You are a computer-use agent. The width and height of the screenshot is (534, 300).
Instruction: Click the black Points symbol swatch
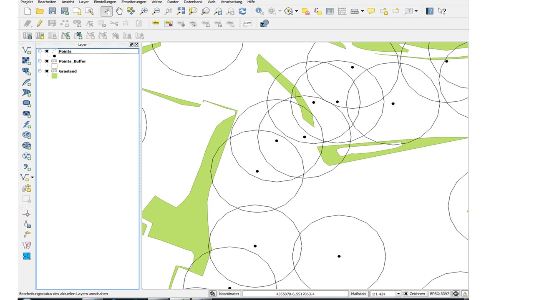click(x=54, y=56)
